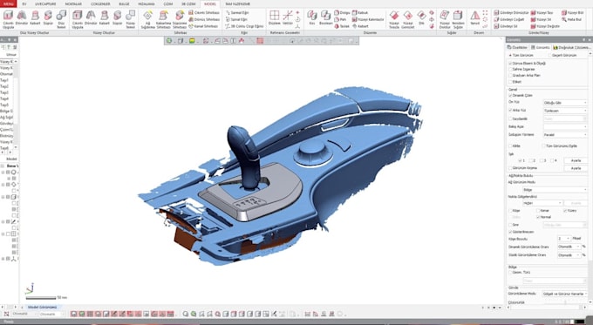Select the Geçerli Görünüm radio option
Screen dimensions: 593x325
pyautogui.click(x=550, y=55)
